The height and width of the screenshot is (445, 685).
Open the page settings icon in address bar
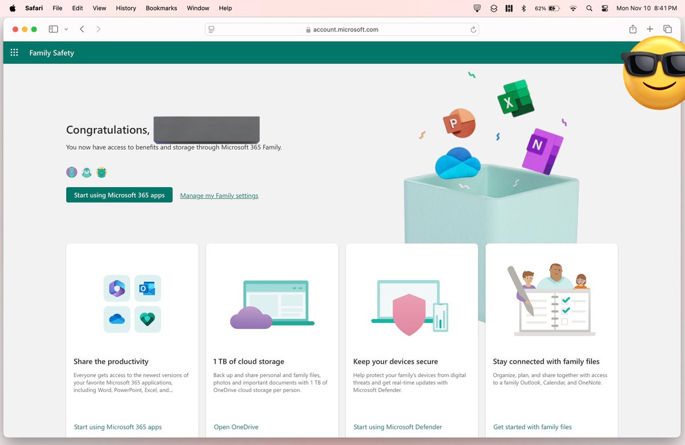211,30
